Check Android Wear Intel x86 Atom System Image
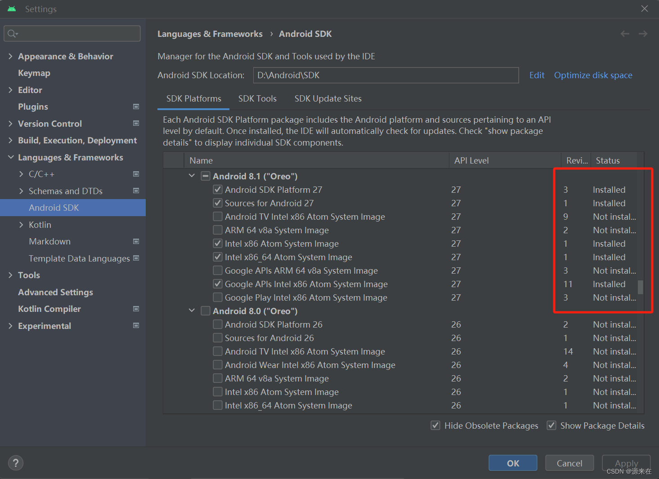Screen dimensions: 659x479 pos(218,365)
